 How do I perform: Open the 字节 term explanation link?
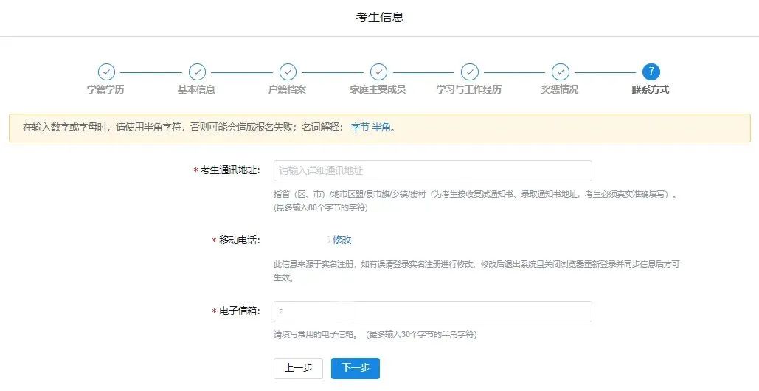(360, 128)
